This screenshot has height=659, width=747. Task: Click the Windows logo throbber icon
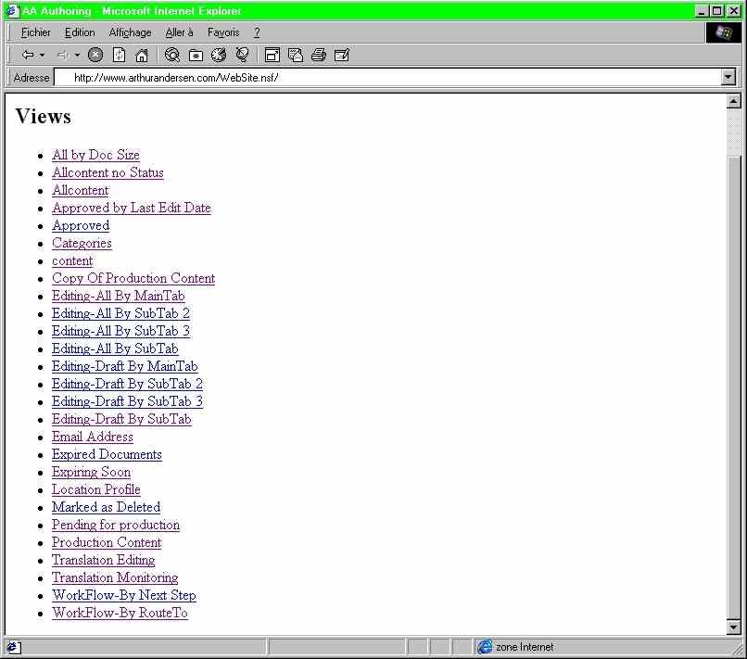point(723,32)
